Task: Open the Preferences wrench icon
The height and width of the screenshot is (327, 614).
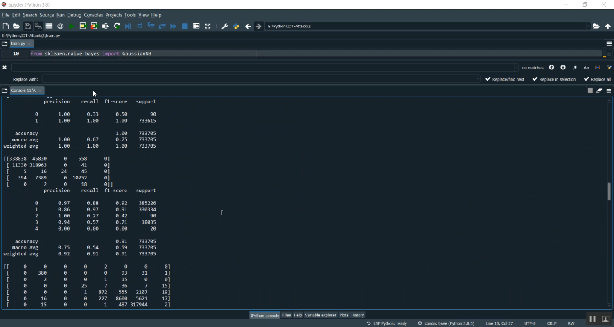Action: (224, 26)
